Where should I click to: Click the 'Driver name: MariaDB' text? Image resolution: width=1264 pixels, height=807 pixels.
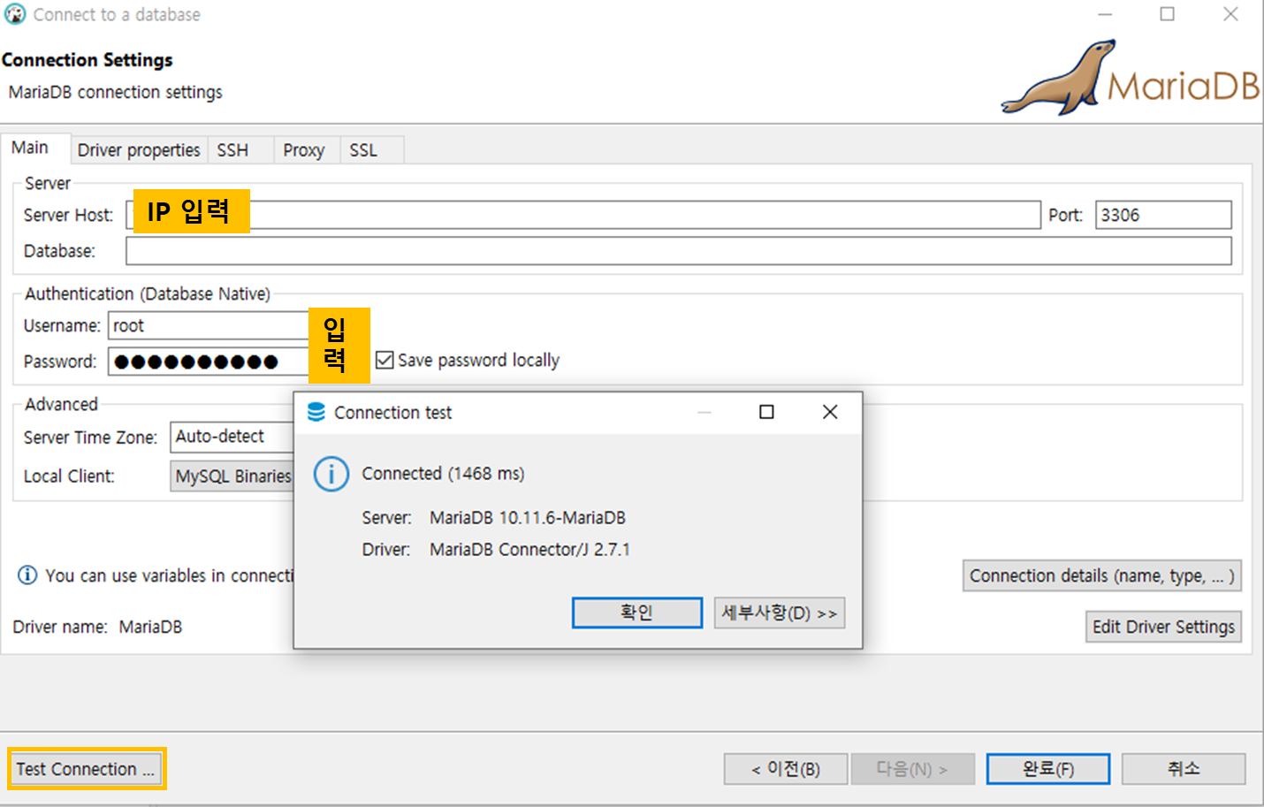tap(97, 627)
